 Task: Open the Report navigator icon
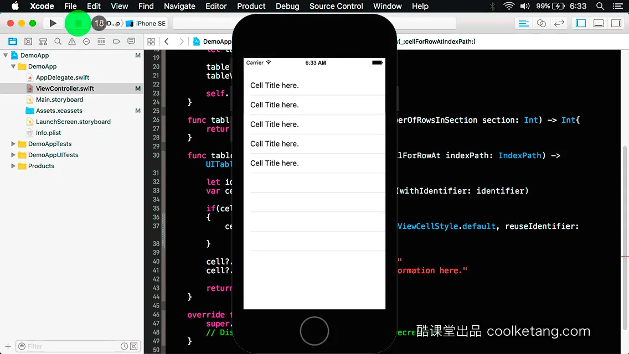pos(131,41)
